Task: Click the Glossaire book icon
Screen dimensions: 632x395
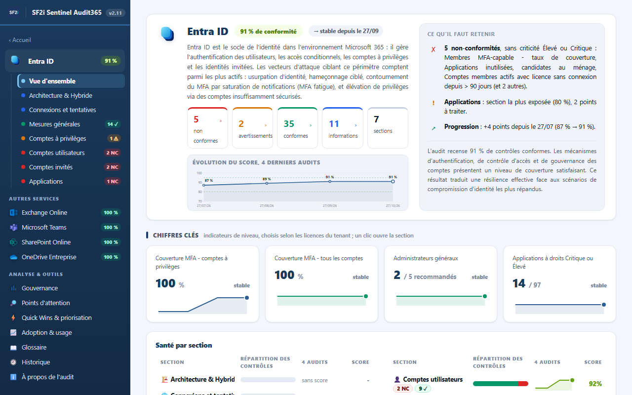Action: pyautogui.click(x=13, y=348)
